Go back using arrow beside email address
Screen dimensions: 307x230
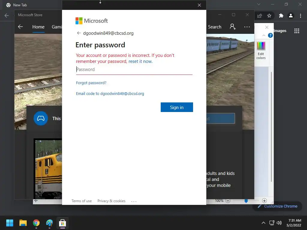pyautogui.click(x=79, y=33)
